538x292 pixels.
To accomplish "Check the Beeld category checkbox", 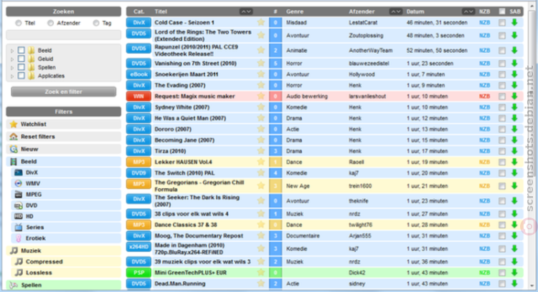I will pos(22,50).
